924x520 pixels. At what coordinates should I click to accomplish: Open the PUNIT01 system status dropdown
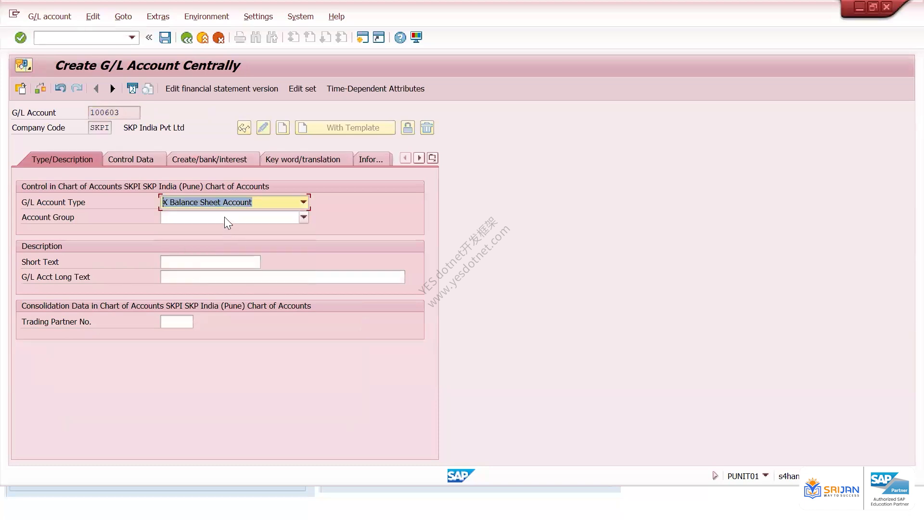(766, 475)
